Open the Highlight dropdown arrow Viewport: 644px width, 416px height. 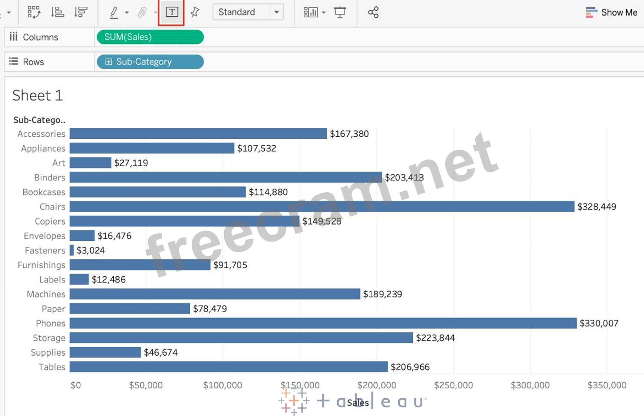pyautogui.click(x=127, y=13)
